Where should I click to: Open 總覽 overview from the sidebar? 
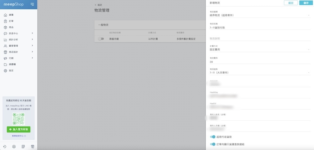[11, 15]
